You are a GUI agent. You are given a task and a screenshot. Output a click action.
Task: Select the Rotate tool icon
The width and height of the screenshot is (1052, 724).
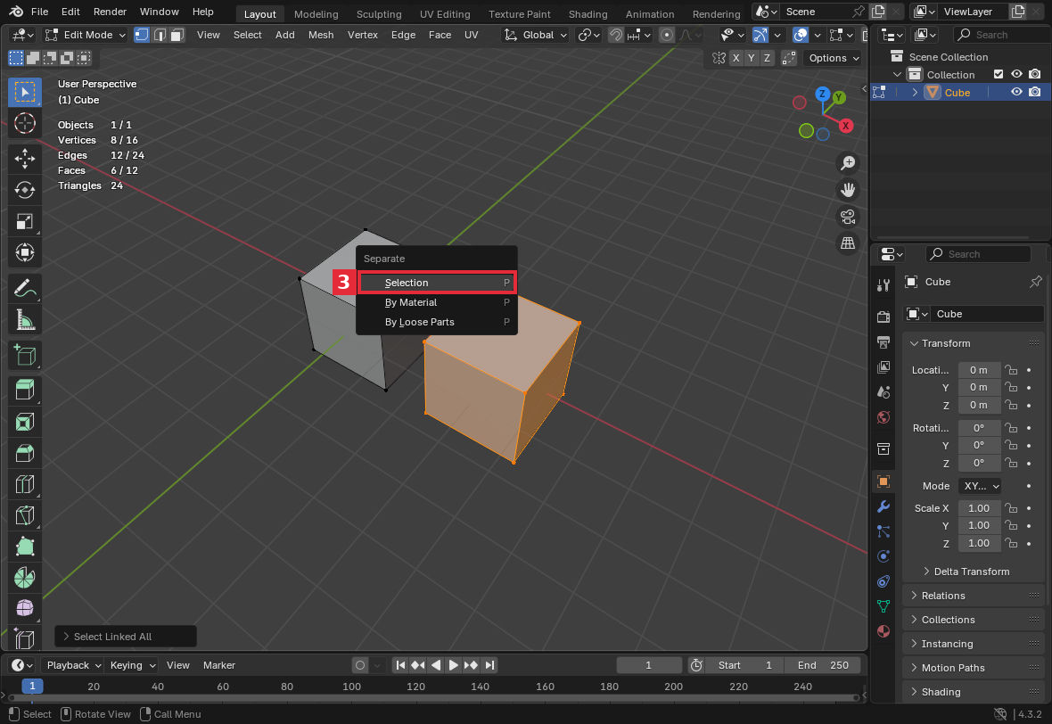point(25,190)
